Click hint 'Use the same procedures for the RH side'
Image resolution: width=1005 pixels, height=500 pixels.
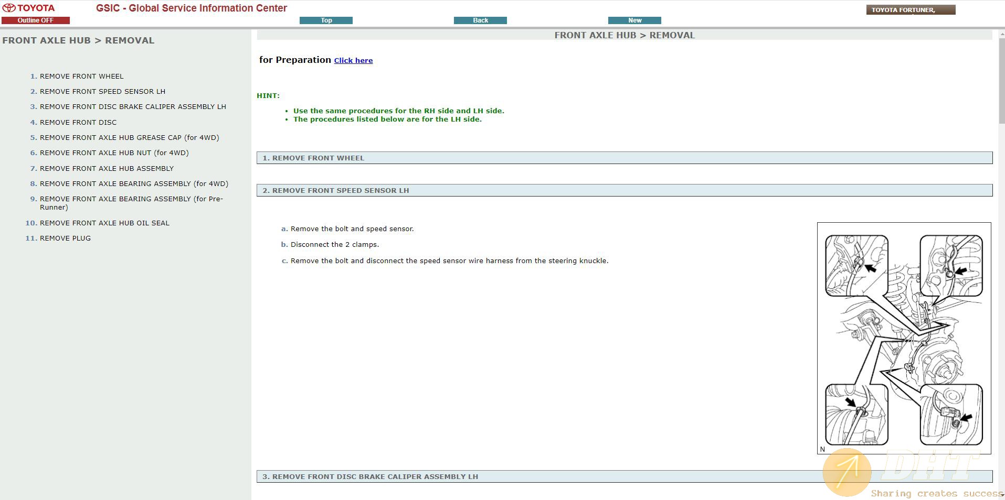click(399, 111)
